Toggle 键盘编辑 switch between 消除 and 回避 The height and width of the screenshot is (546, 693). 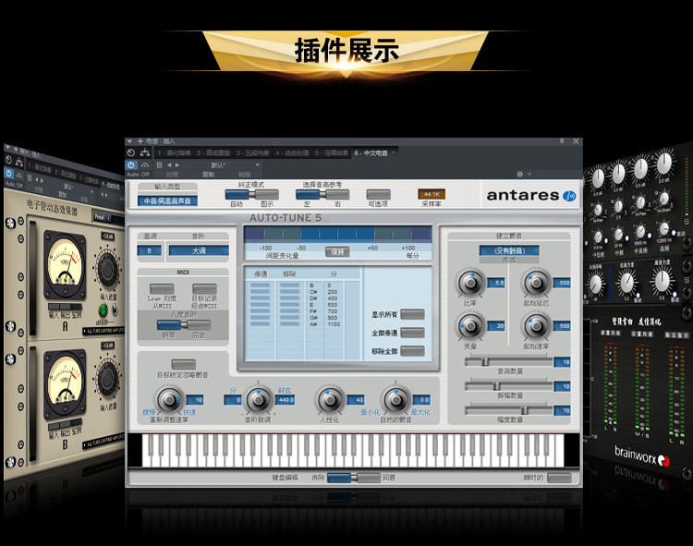(354, 478)
